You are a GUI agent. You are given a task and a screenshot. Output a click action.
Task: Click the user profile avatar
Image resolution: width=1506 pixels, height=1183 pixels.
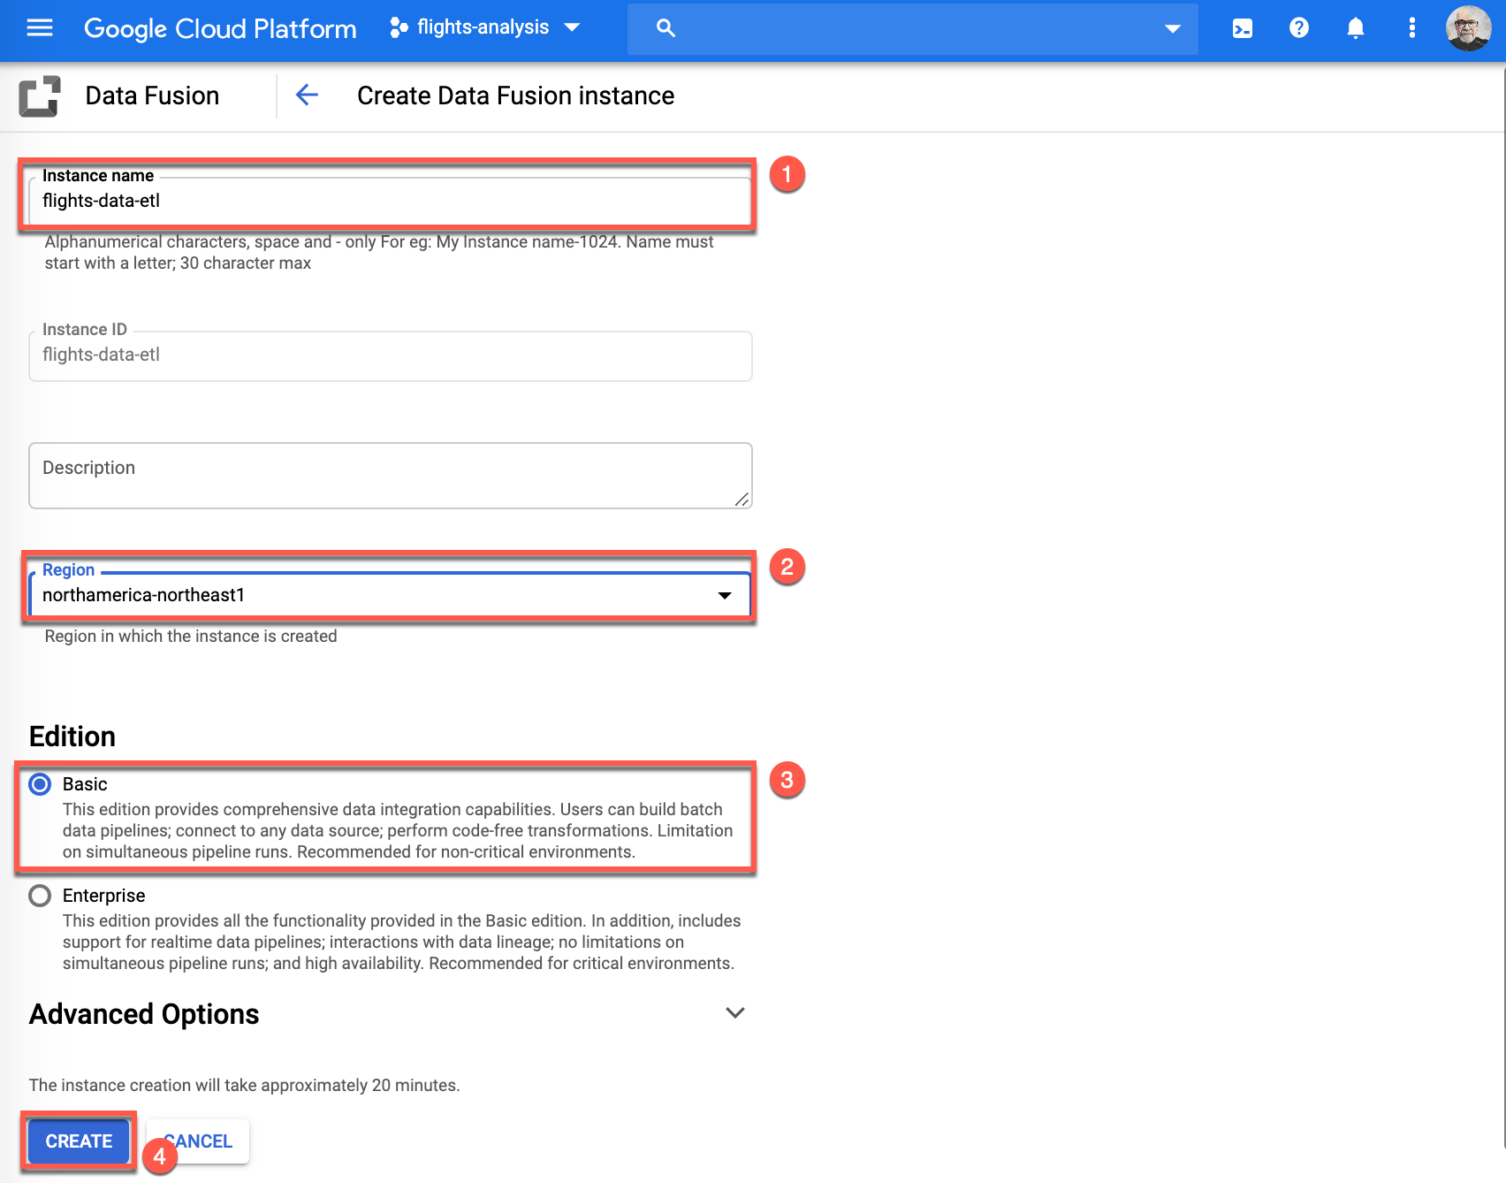coord(1467,28)
